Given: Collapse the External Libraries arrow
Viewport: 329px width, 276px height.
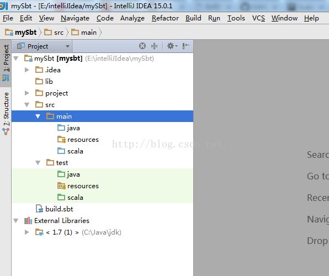Looking at the screenshot, I should tap(16, 221).
